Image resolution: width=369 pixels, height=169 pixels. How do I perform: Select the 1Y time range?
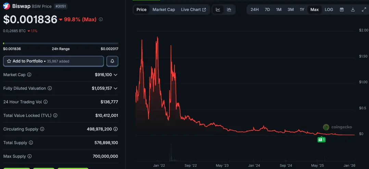(302, 10)
